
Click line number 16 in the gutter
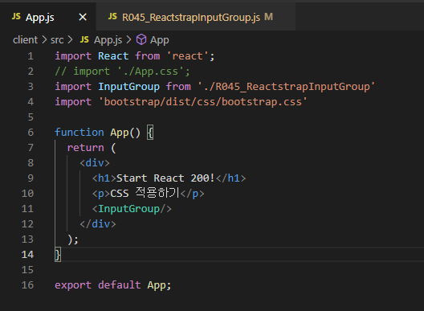coord(27,285)
